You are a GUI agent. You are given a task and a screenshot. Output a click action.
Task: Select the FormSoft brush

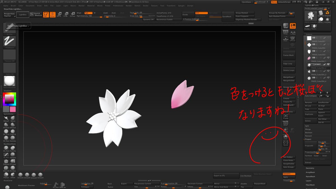click(x=13, y=148)
